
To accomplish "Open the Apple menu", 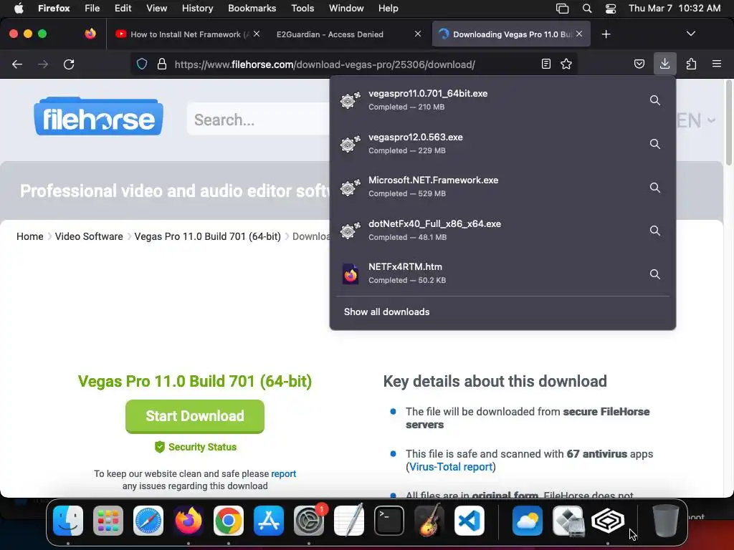I will click(x=19, y=9).
